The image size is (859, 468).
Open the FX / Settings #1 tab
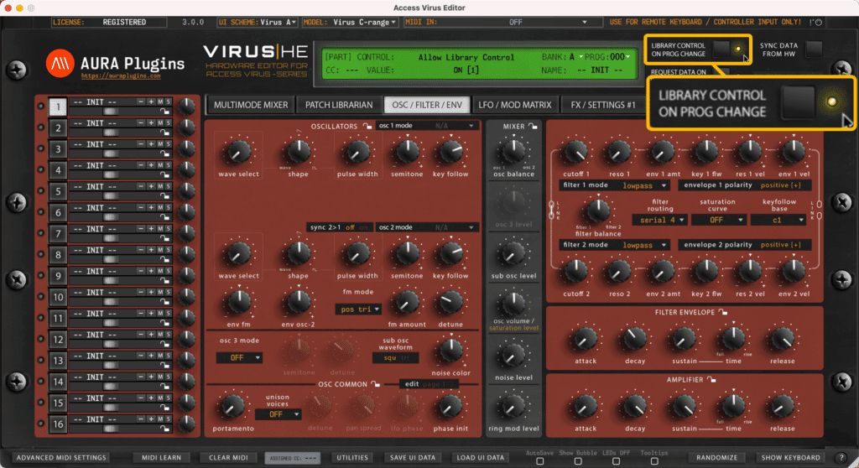coord(603,105)
